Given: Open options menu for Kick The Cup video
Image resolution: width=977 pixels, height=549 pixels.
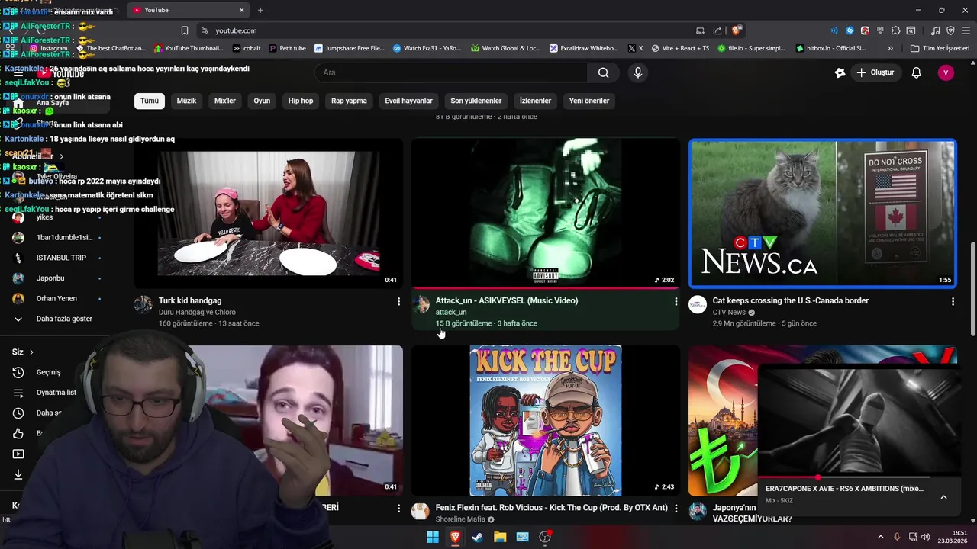Looking at the screenshot, I should click(x=676, y=509).
